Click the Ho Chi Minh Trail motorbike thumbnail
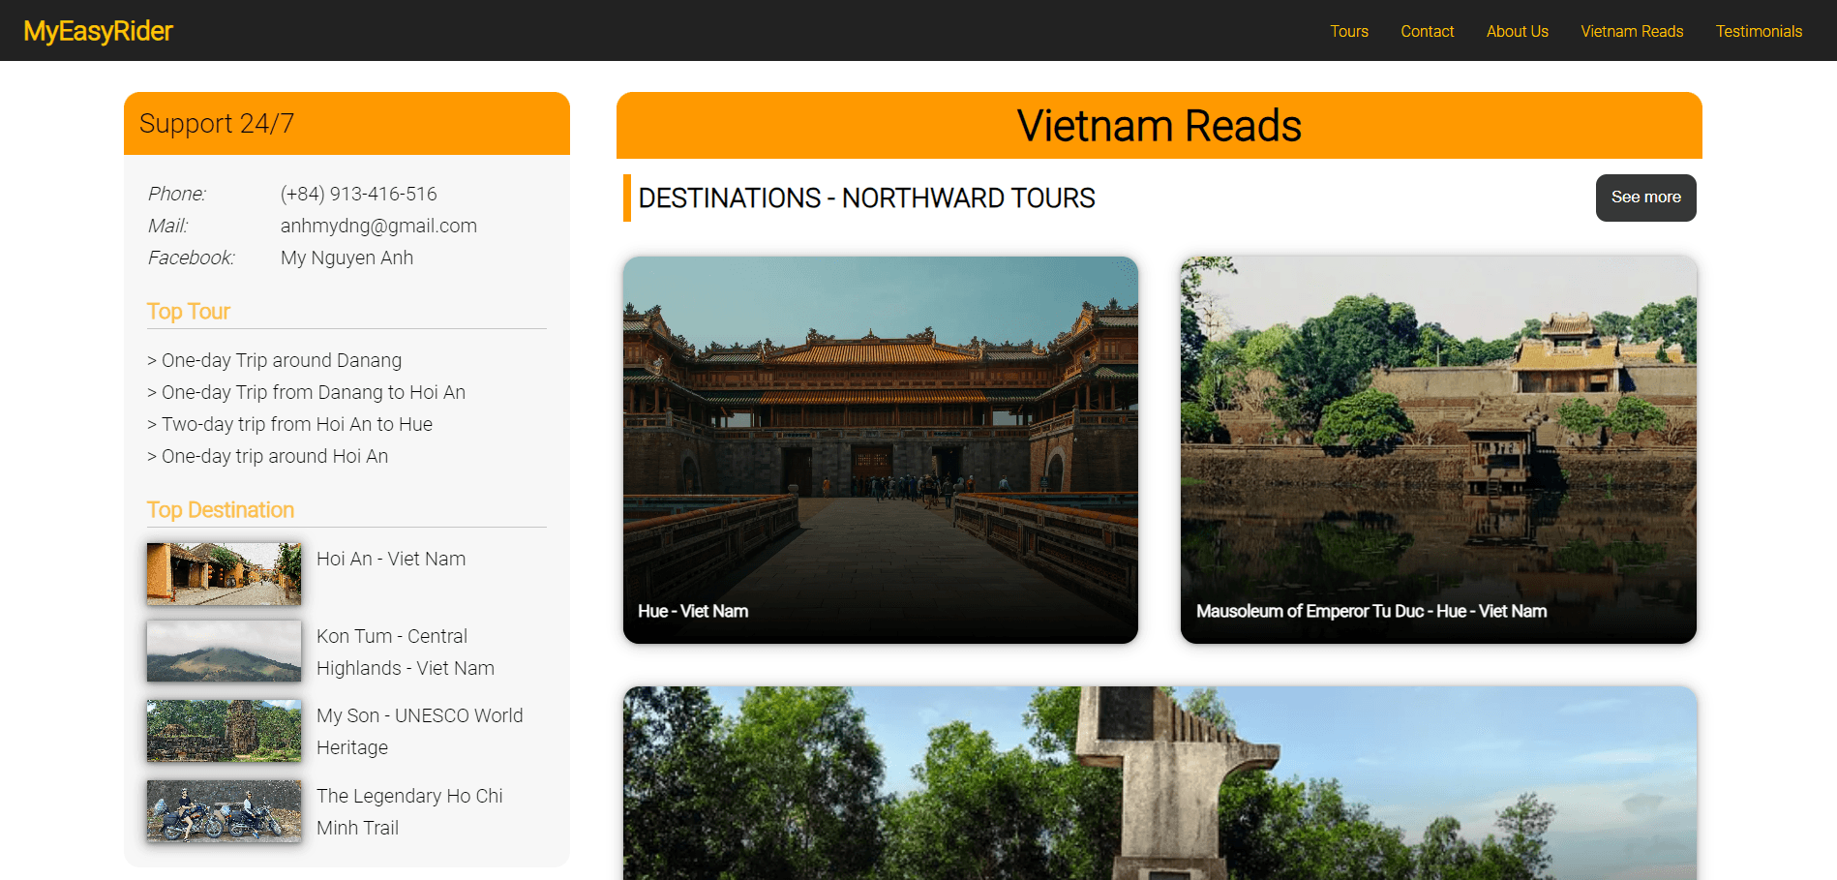This screenshot has width=1837, height=880. (x=224, y=811)
